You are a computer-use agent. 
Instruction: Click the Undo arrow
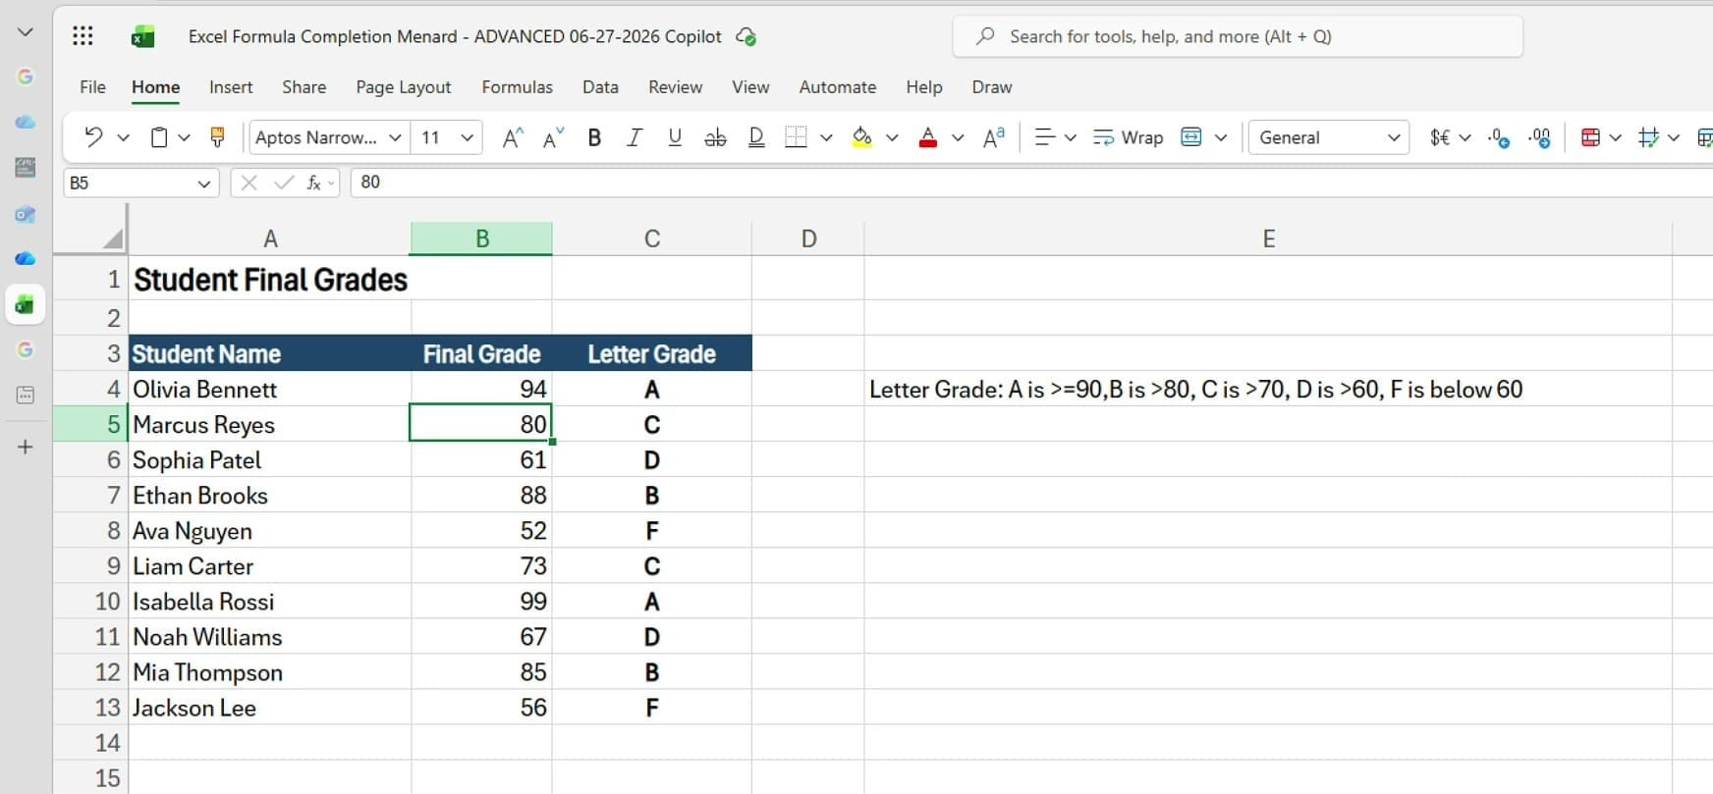coord(93,137)
